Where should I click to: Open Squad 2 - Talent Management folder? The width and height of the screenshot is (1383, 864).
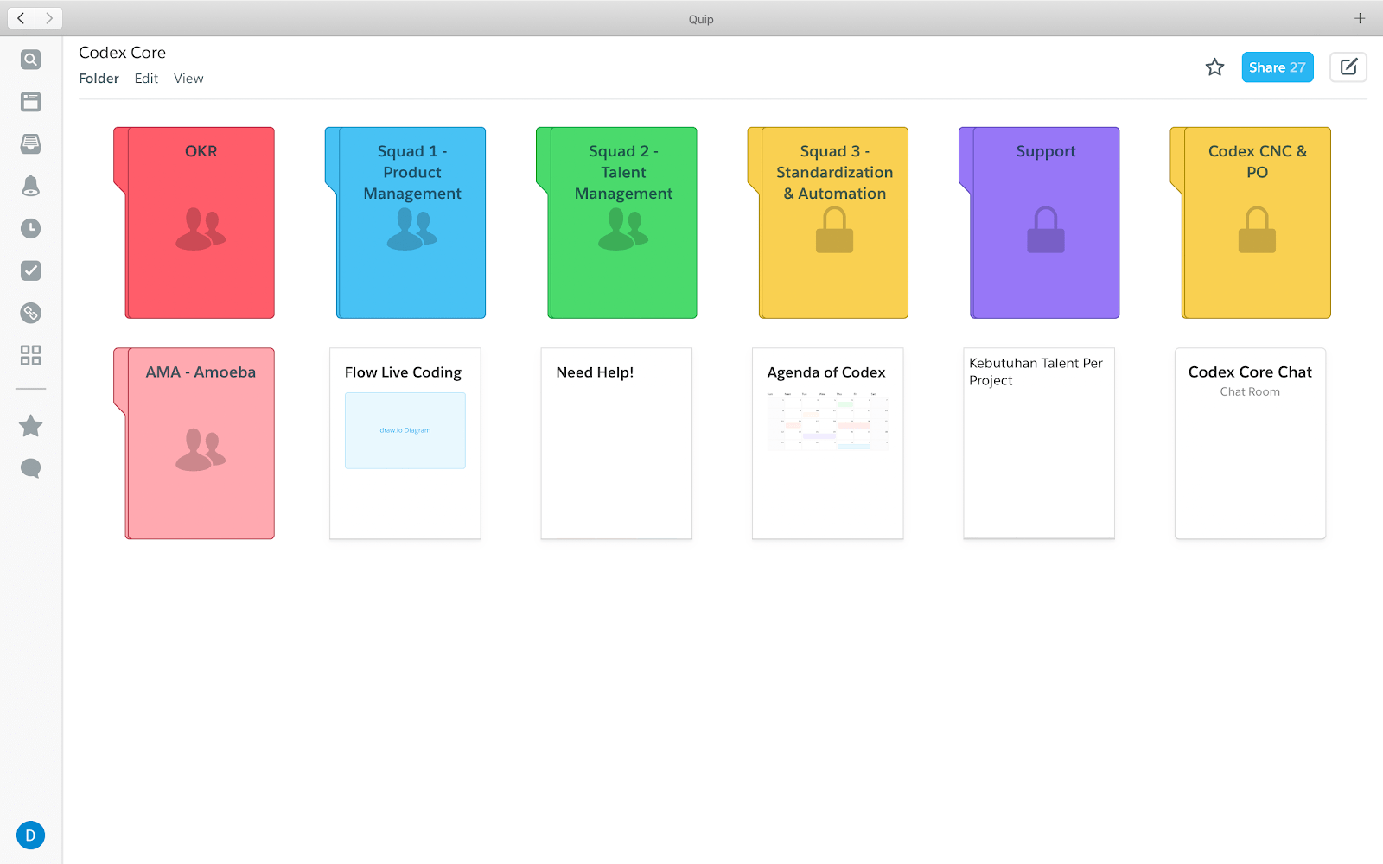[616, 223]
